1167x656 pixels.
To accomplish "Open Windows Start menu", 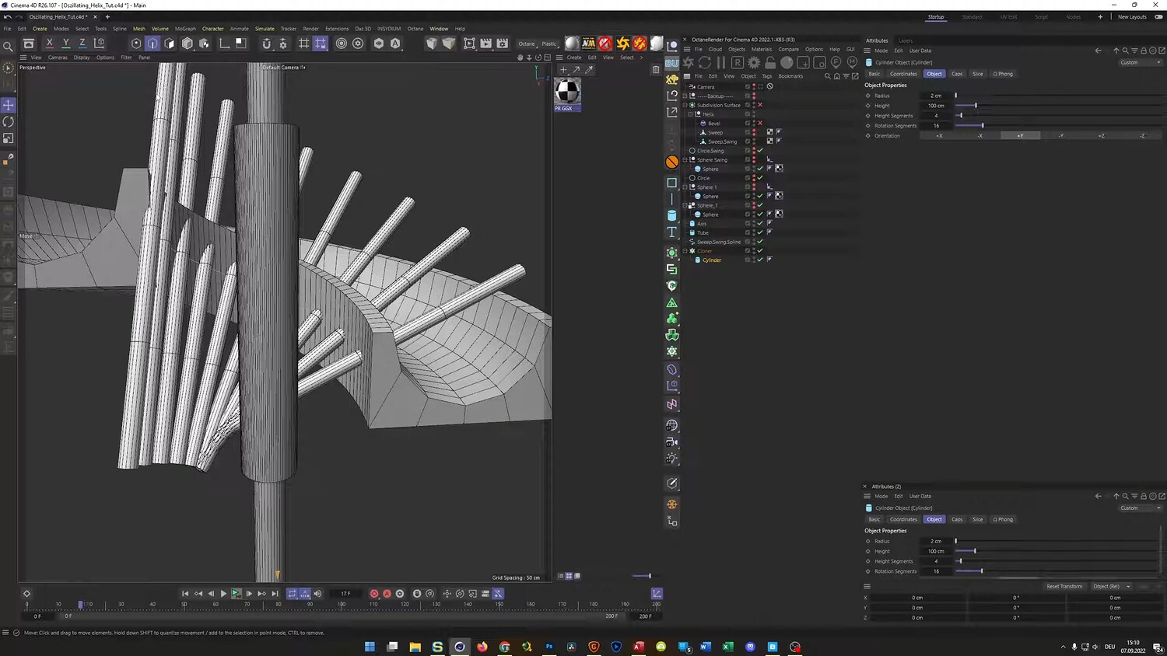I will click(x=370, y=647).
